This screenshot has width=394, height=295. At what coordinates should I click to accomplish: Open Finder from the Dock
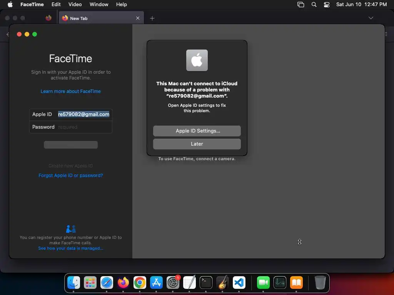[x=73, y=283]
